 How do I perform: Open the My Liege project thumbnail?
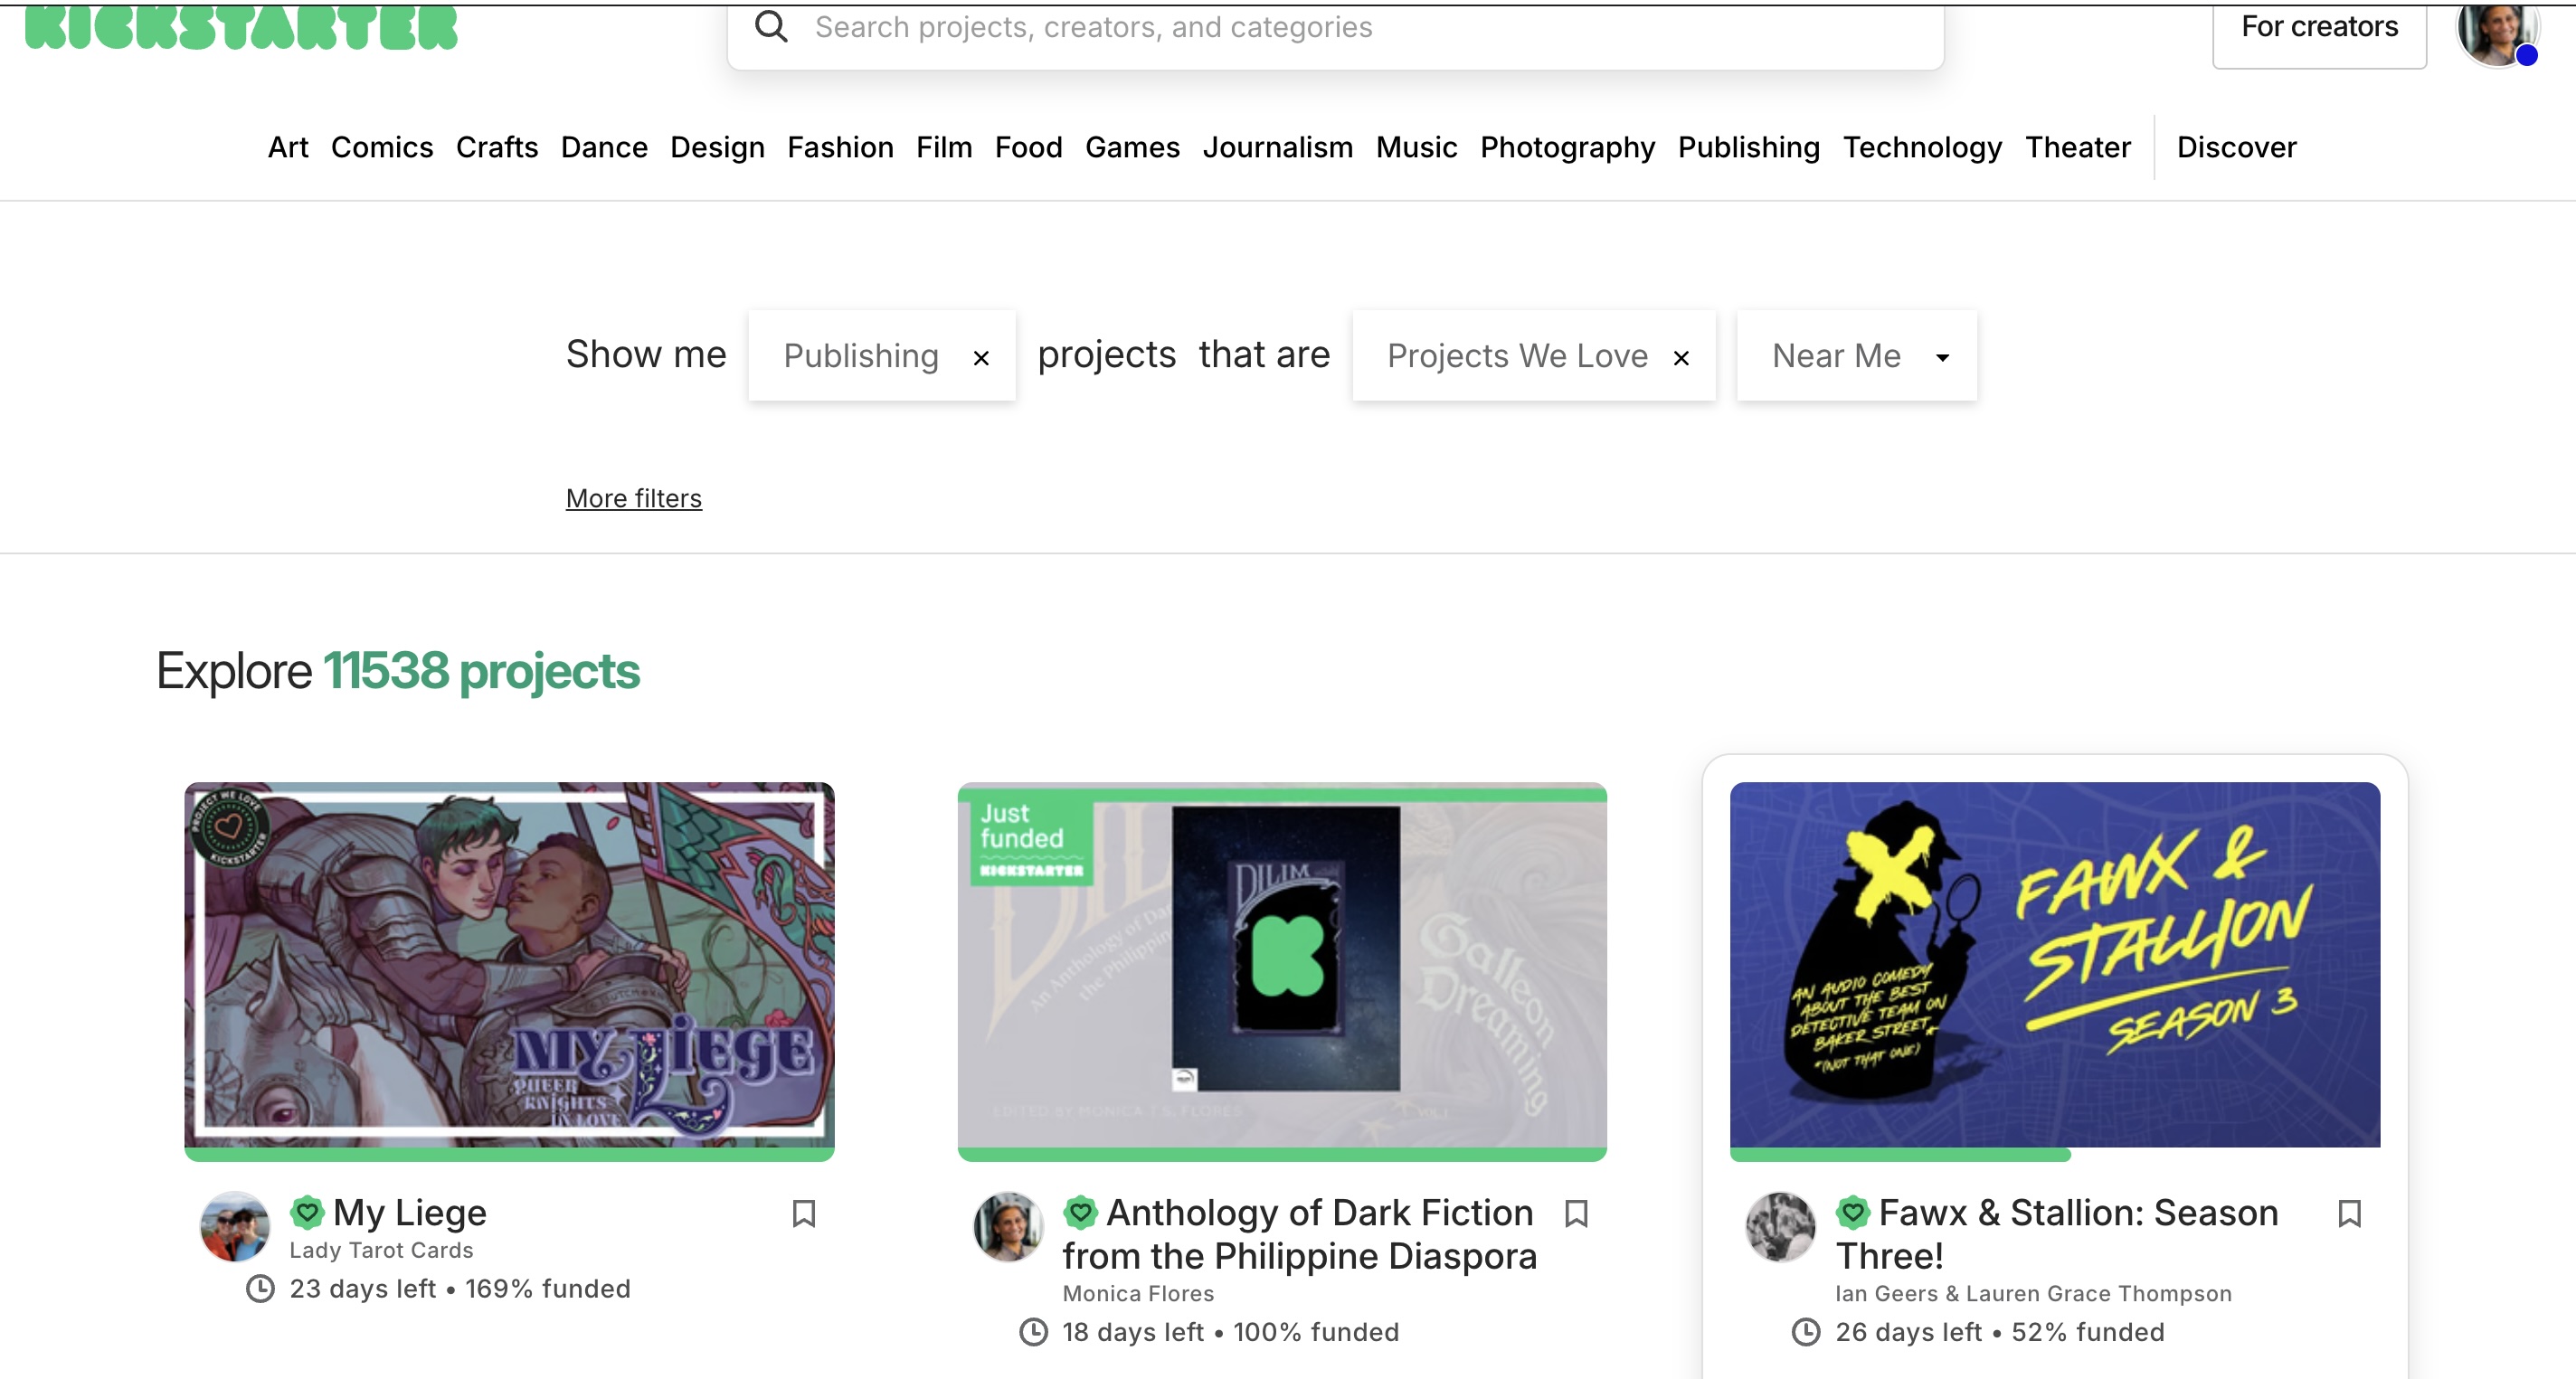coord(509,965)
